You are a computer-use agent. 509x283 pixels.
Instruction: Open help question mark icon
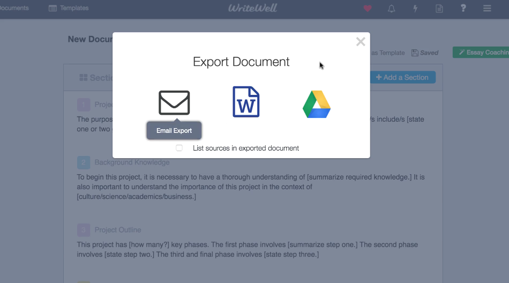(463, 8)
